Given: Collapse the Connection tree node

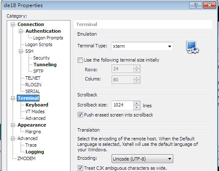Looking at the screenshot, I should [13, 25].
